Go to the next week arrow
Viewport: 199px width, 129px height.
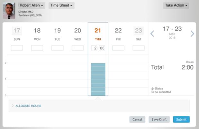click(x=192, y=34)
